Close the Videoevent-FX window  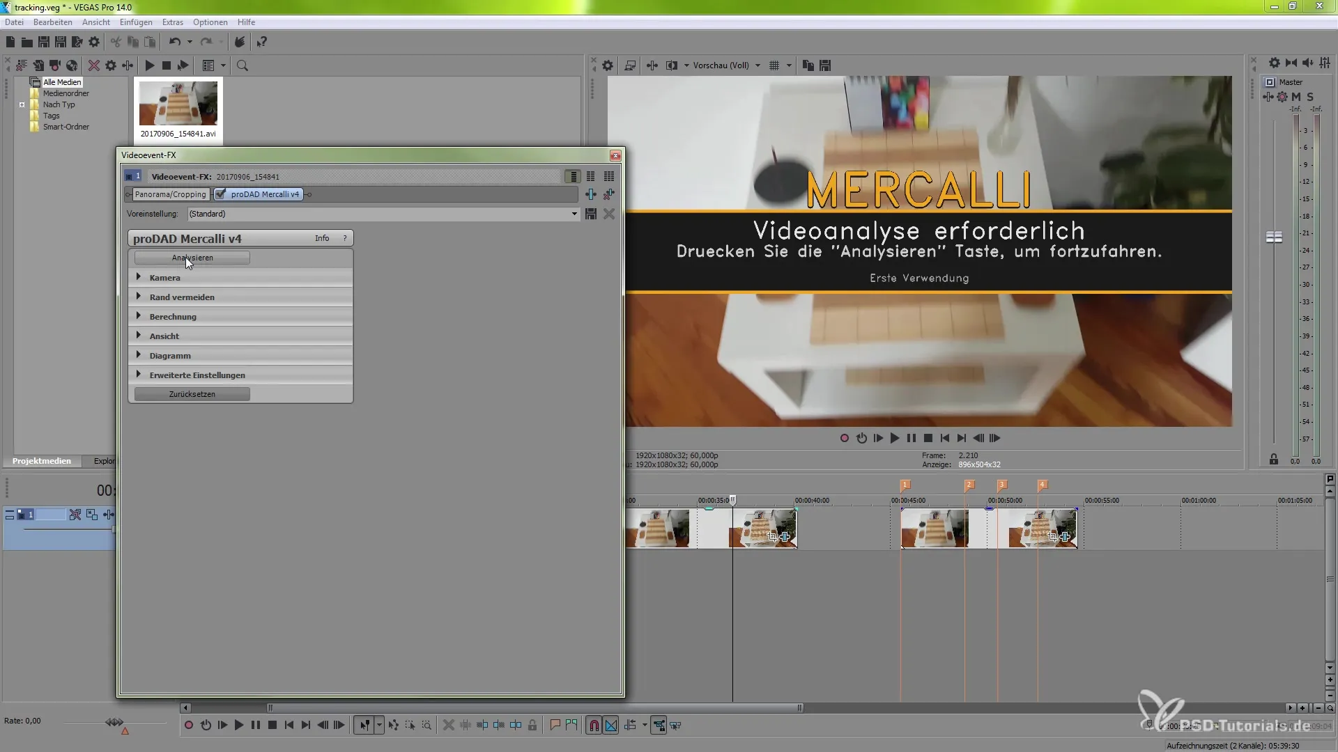point(615,155)
